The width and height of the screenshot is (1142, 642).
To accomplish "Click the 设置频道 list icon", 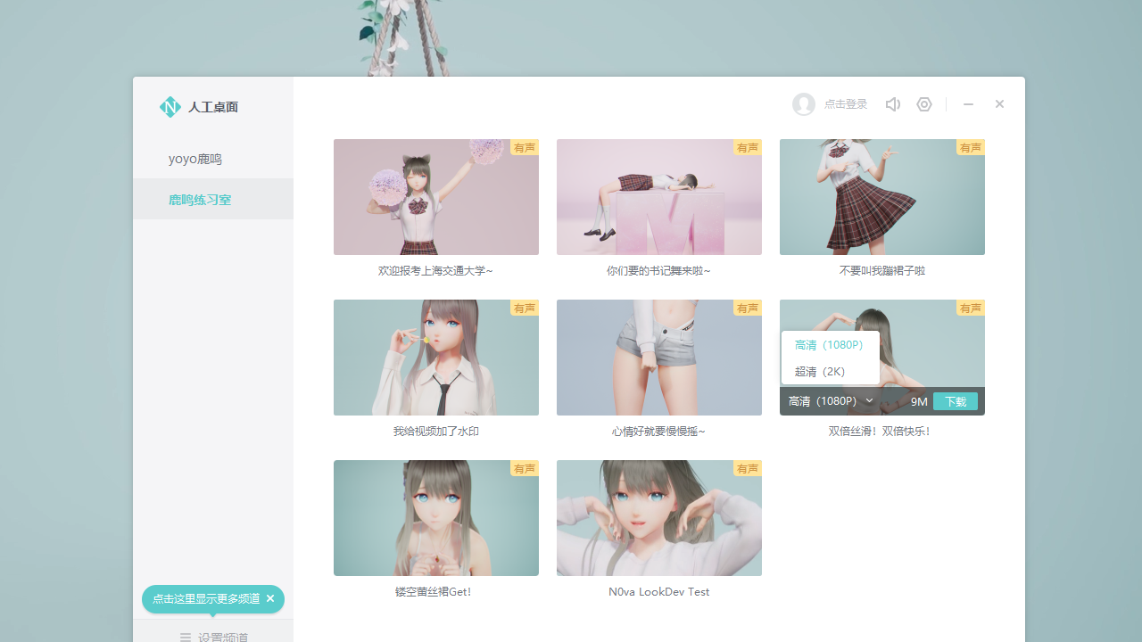I will pyautogui.click(x=186, y=637).
